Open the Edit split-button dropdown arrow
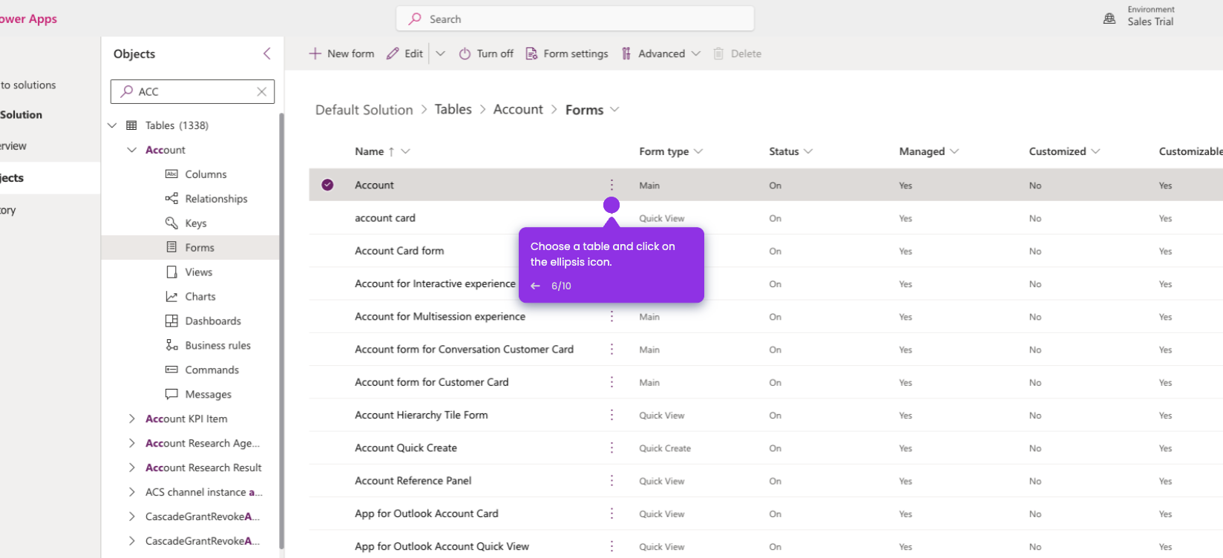The width and height of the screenshot is (1223, 558). [x=440, y=53]
